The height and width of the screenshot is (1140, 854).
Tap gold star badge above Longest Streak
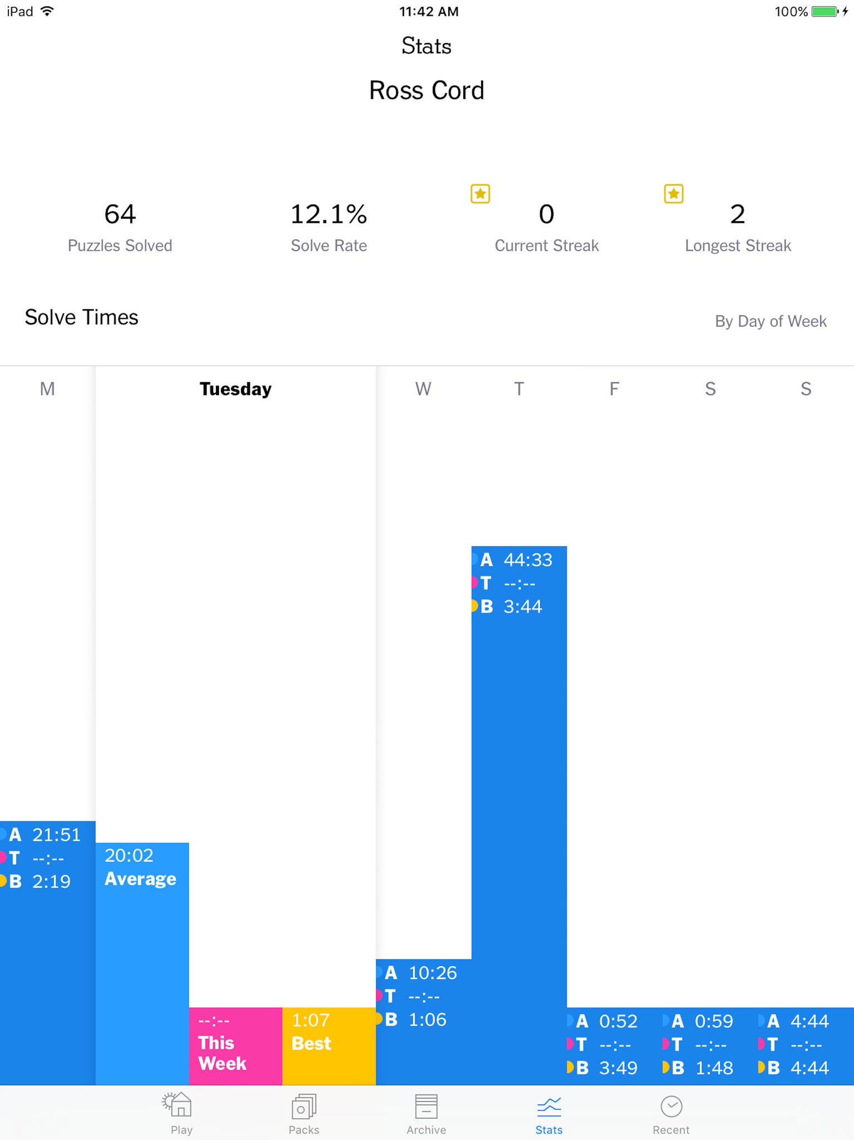(x=674, y=194)
